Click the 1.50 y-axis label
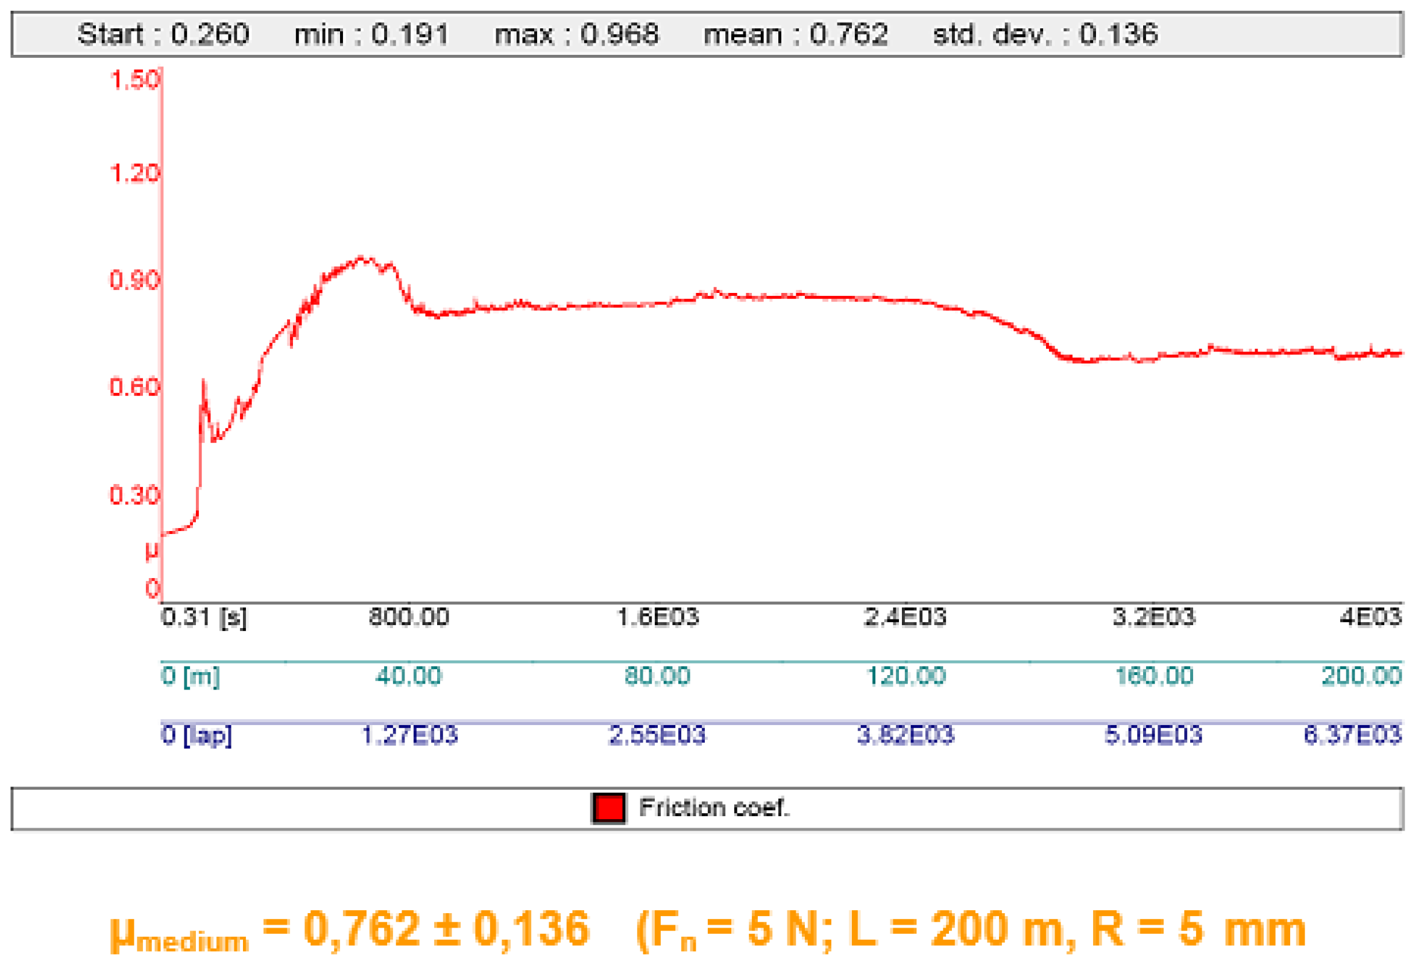 tap(134, 80)
